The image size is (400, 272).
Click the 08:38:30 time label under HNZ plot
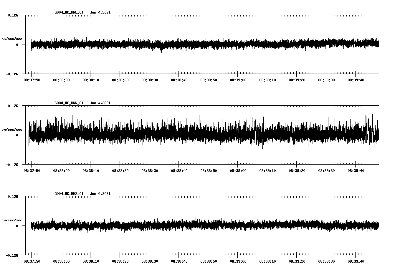click(x=150, y=261)
